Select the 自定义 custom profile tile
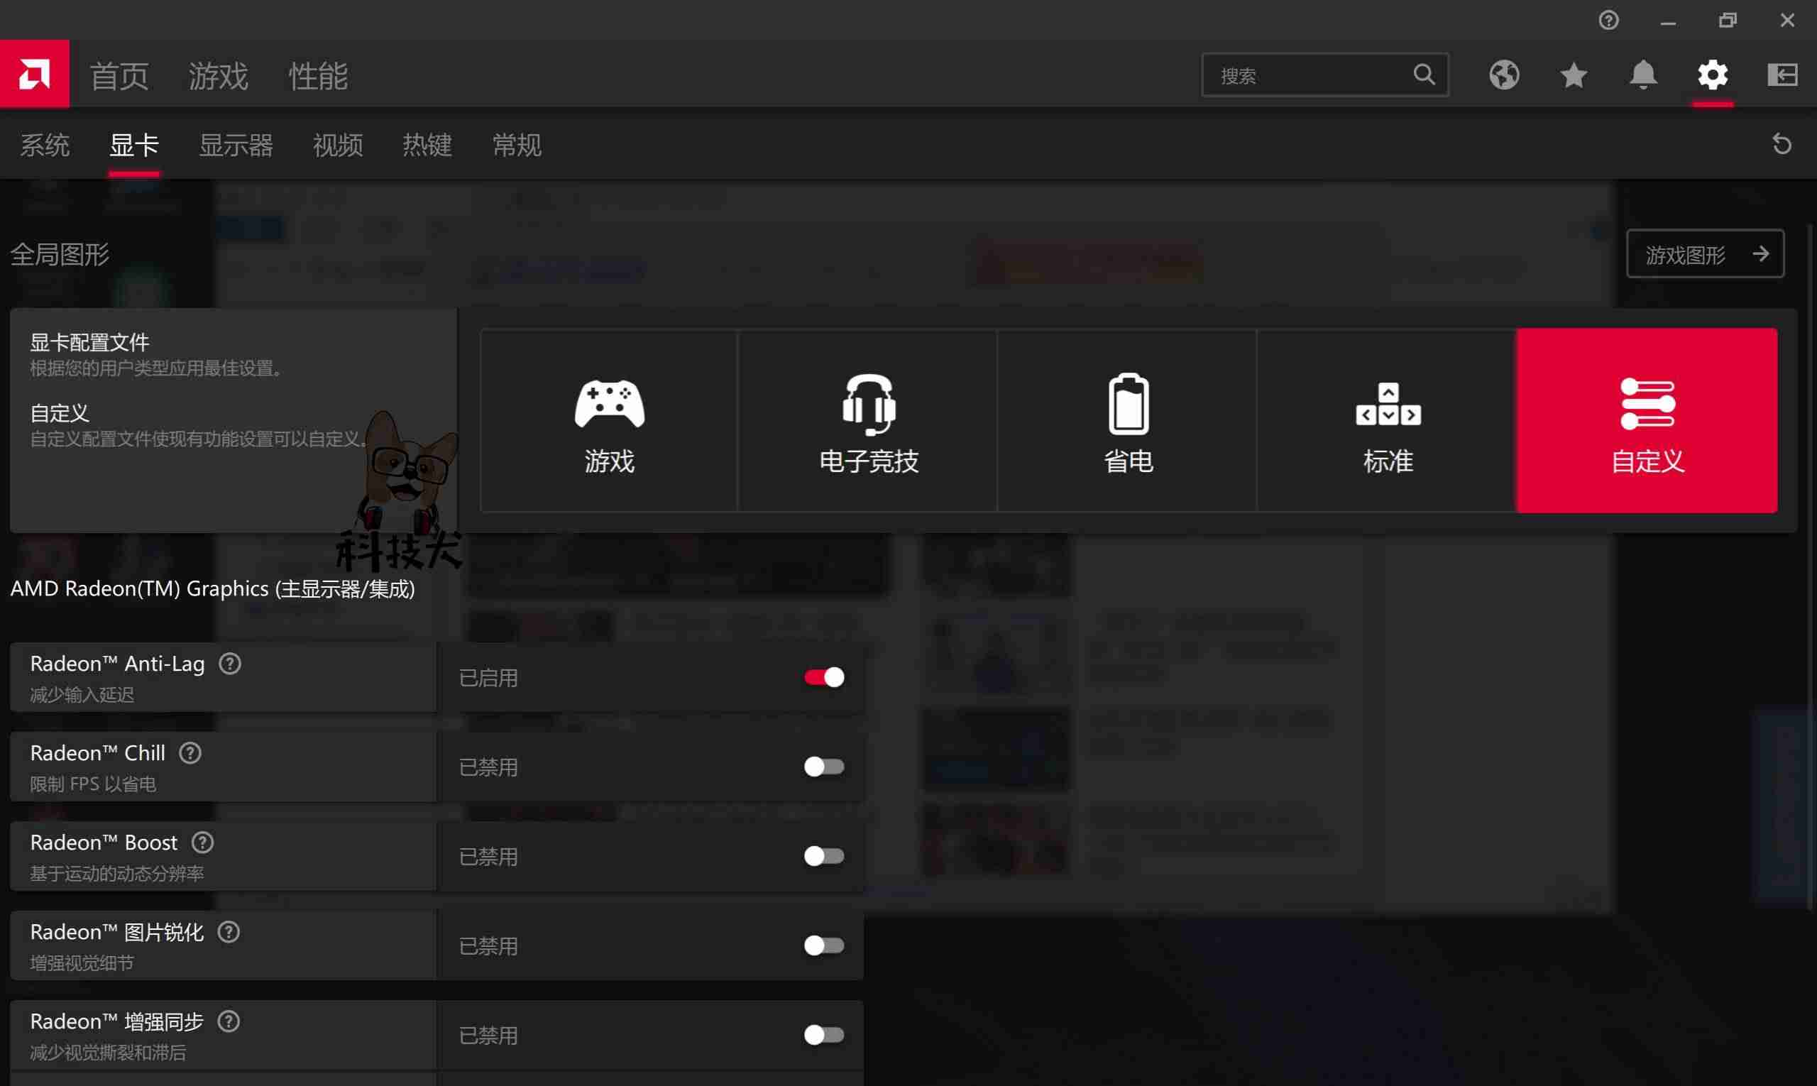The height and width of the screenshot is (1086, 1817). [x=1647, y=420]
